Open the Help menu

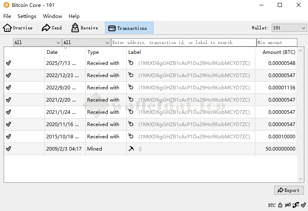tap(74, 16)
